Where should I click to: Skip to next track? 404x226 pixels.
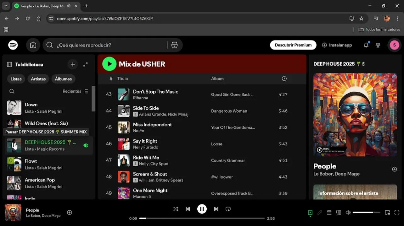pos(216,209)
